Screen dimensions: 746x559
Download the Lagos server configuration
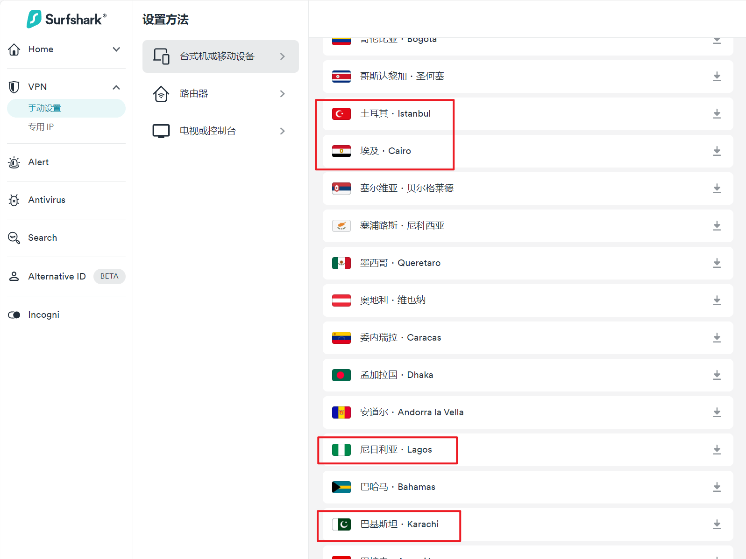tap(717, 450)
